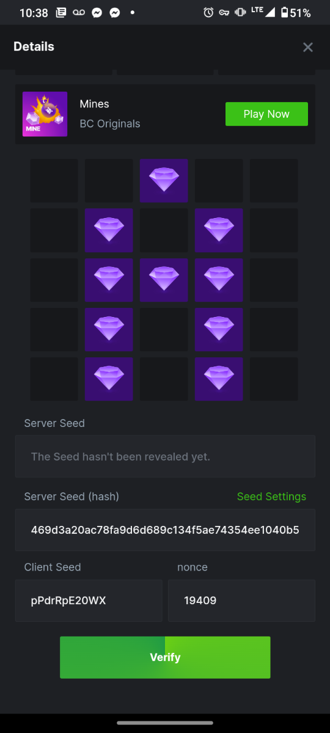The width and height of the screenshot is (330, 733).
Task: Click the empty top-left grid tile
Action: pos(54,181)
